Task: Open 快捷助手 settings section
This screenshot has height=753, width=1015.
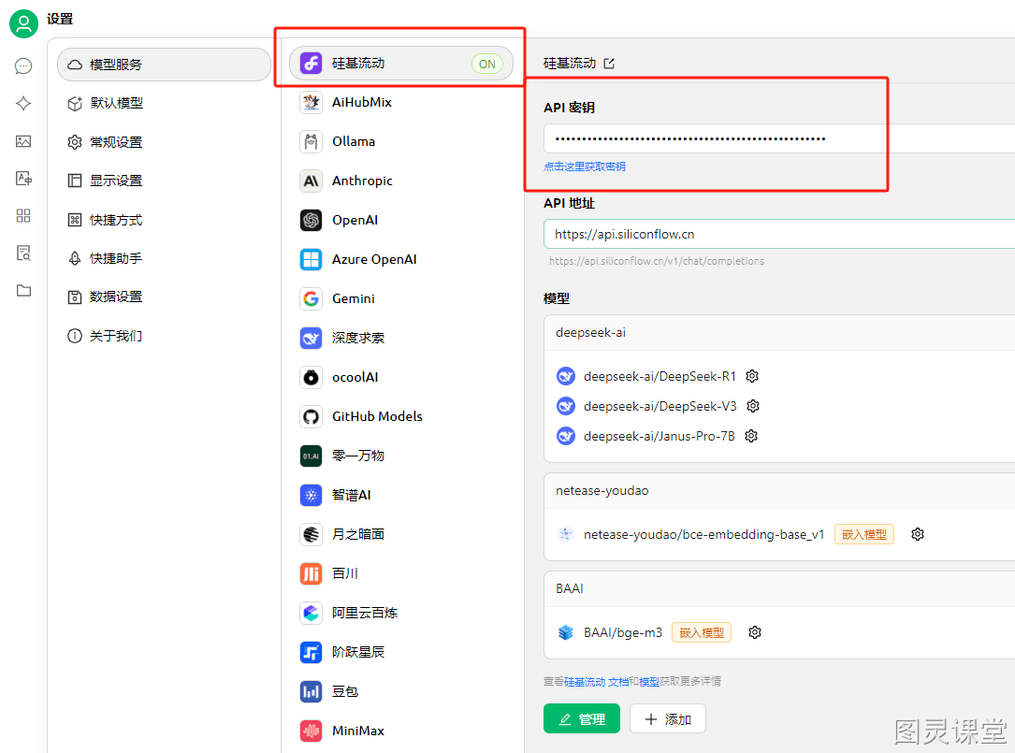Action: 164,258
